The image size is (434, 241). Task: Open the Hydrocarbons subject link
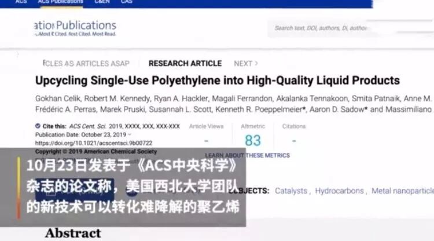point(339,191)
